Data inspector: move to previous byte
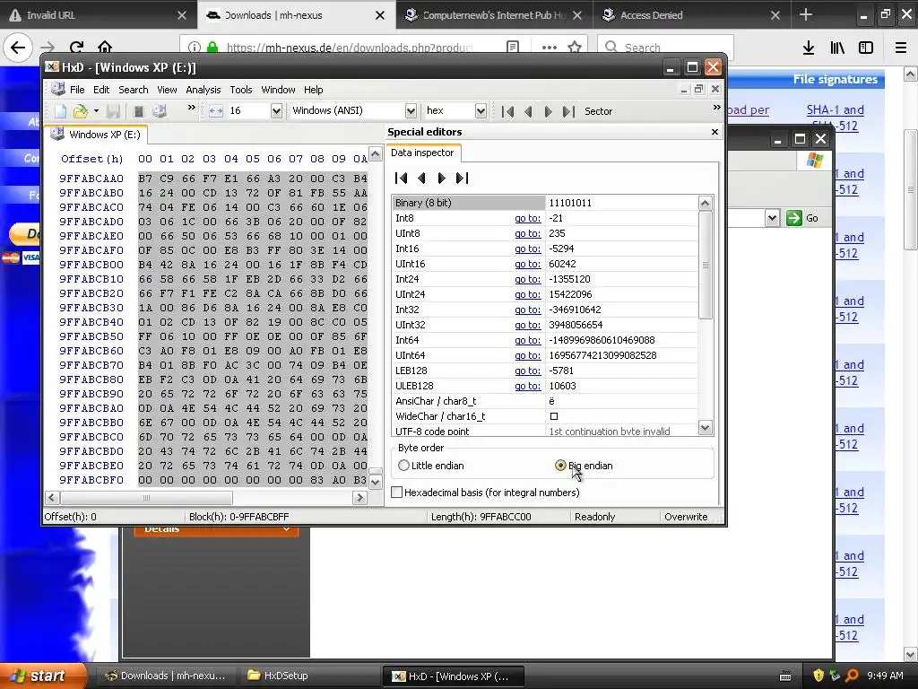 (x=421, y=179)
